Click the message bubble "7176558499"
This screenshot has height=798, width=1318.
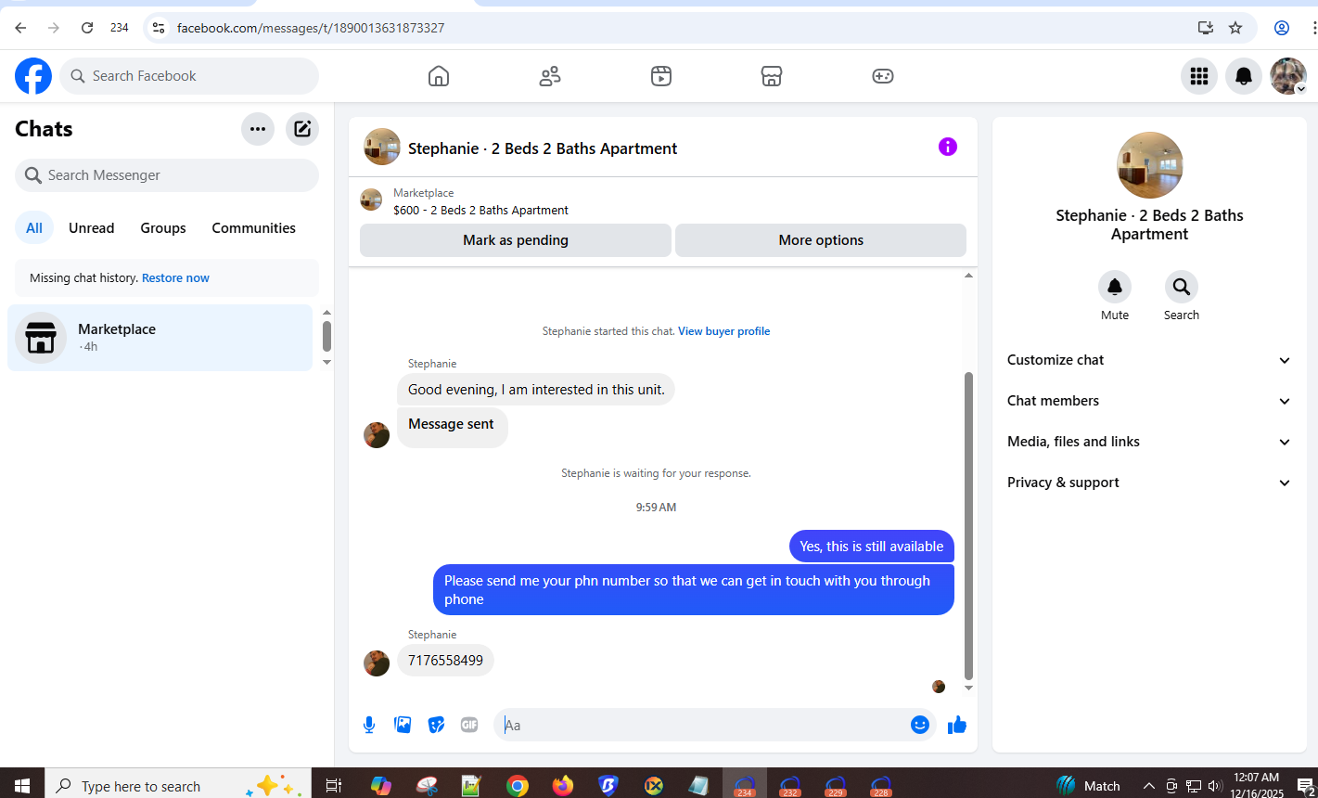coord(445,661)
